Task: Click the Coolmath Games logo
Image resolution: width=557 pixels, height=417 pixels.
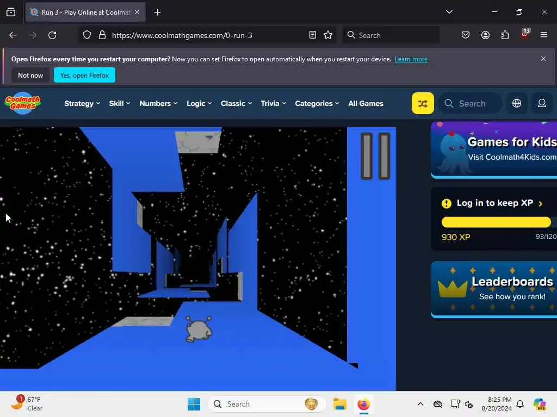Action: click(x=23, y=103)
